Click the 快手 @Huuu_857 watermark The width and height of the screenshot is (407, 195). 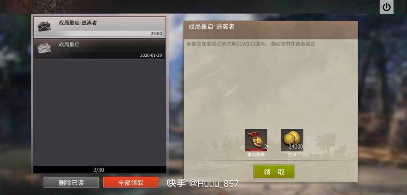(x=202, y=183)
